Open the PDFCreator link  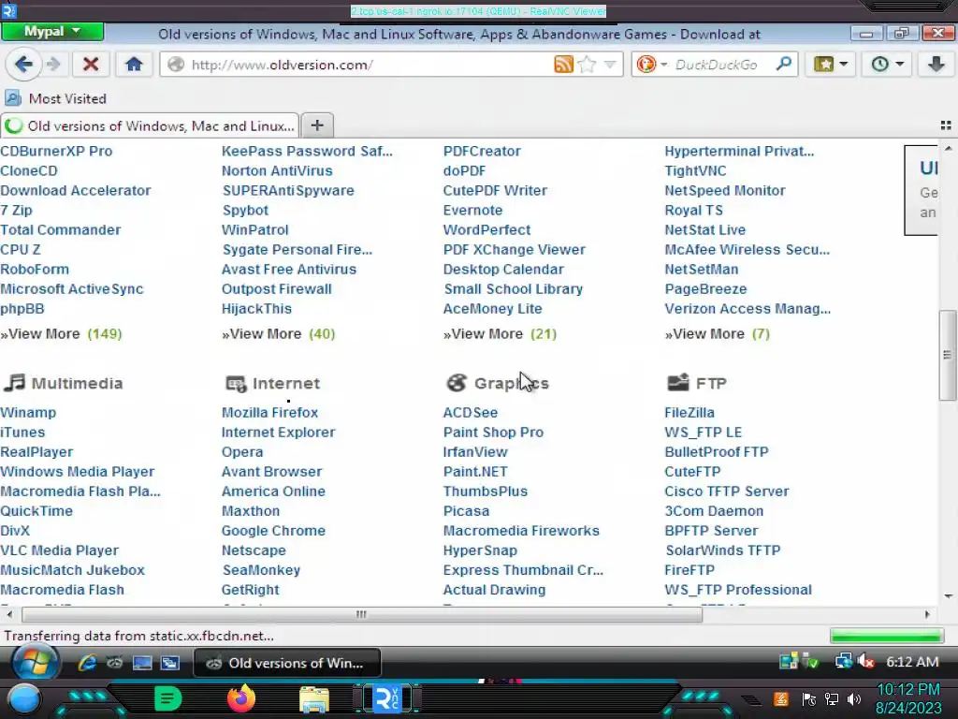point(482,151)
